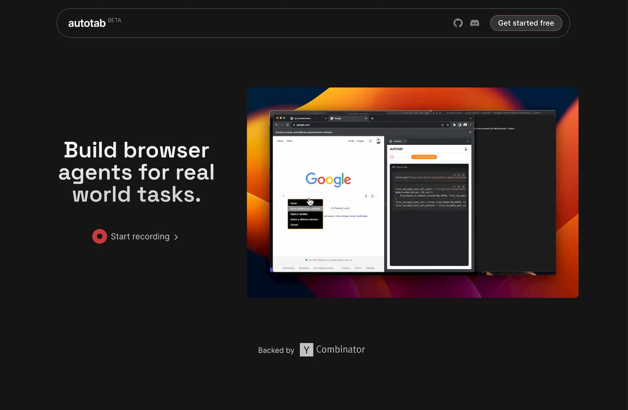628x410 pixels.
Task: Click the red record icon beside Start recording
Action: click(x=99, y=236)
